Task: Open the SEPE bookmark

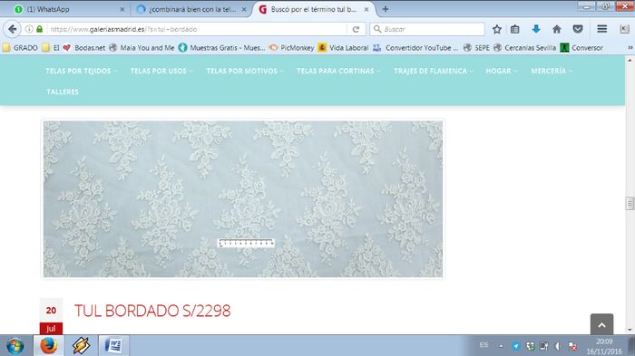Action: pyautogui.click(x=476, y=48)
